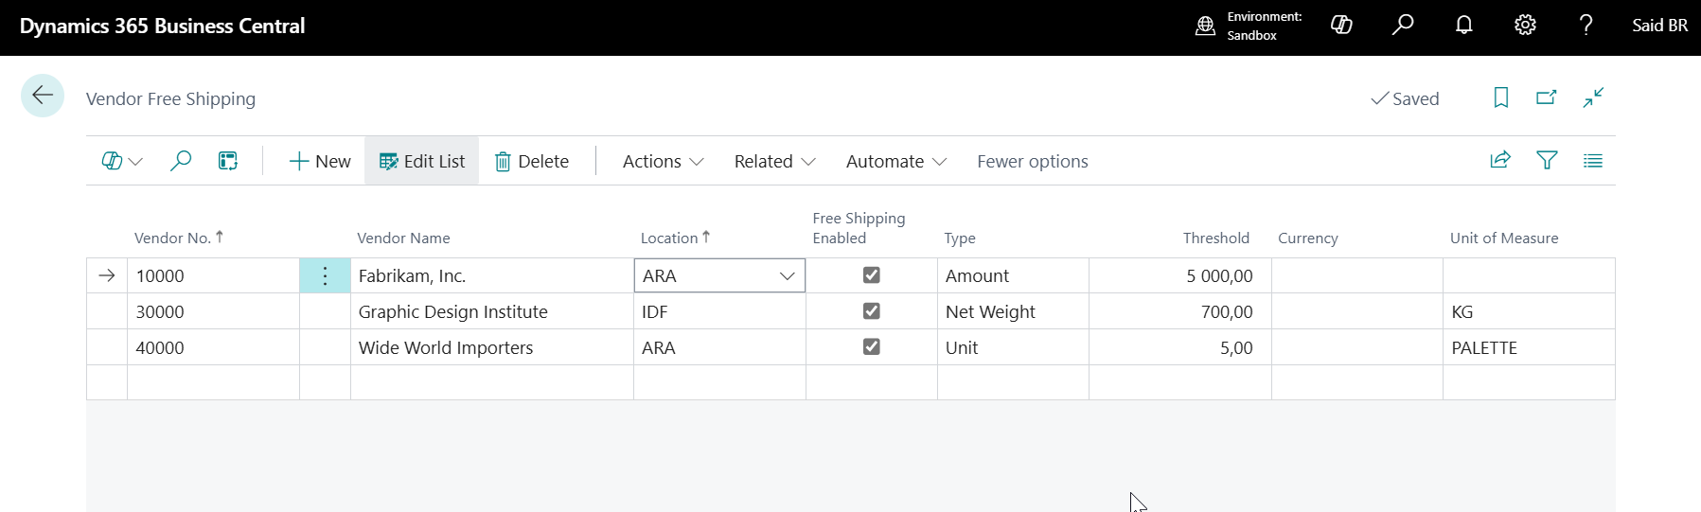The width and height of the screenshot is (1701, 512).
Task: Click Fewer options
Action: point(1032,161)
